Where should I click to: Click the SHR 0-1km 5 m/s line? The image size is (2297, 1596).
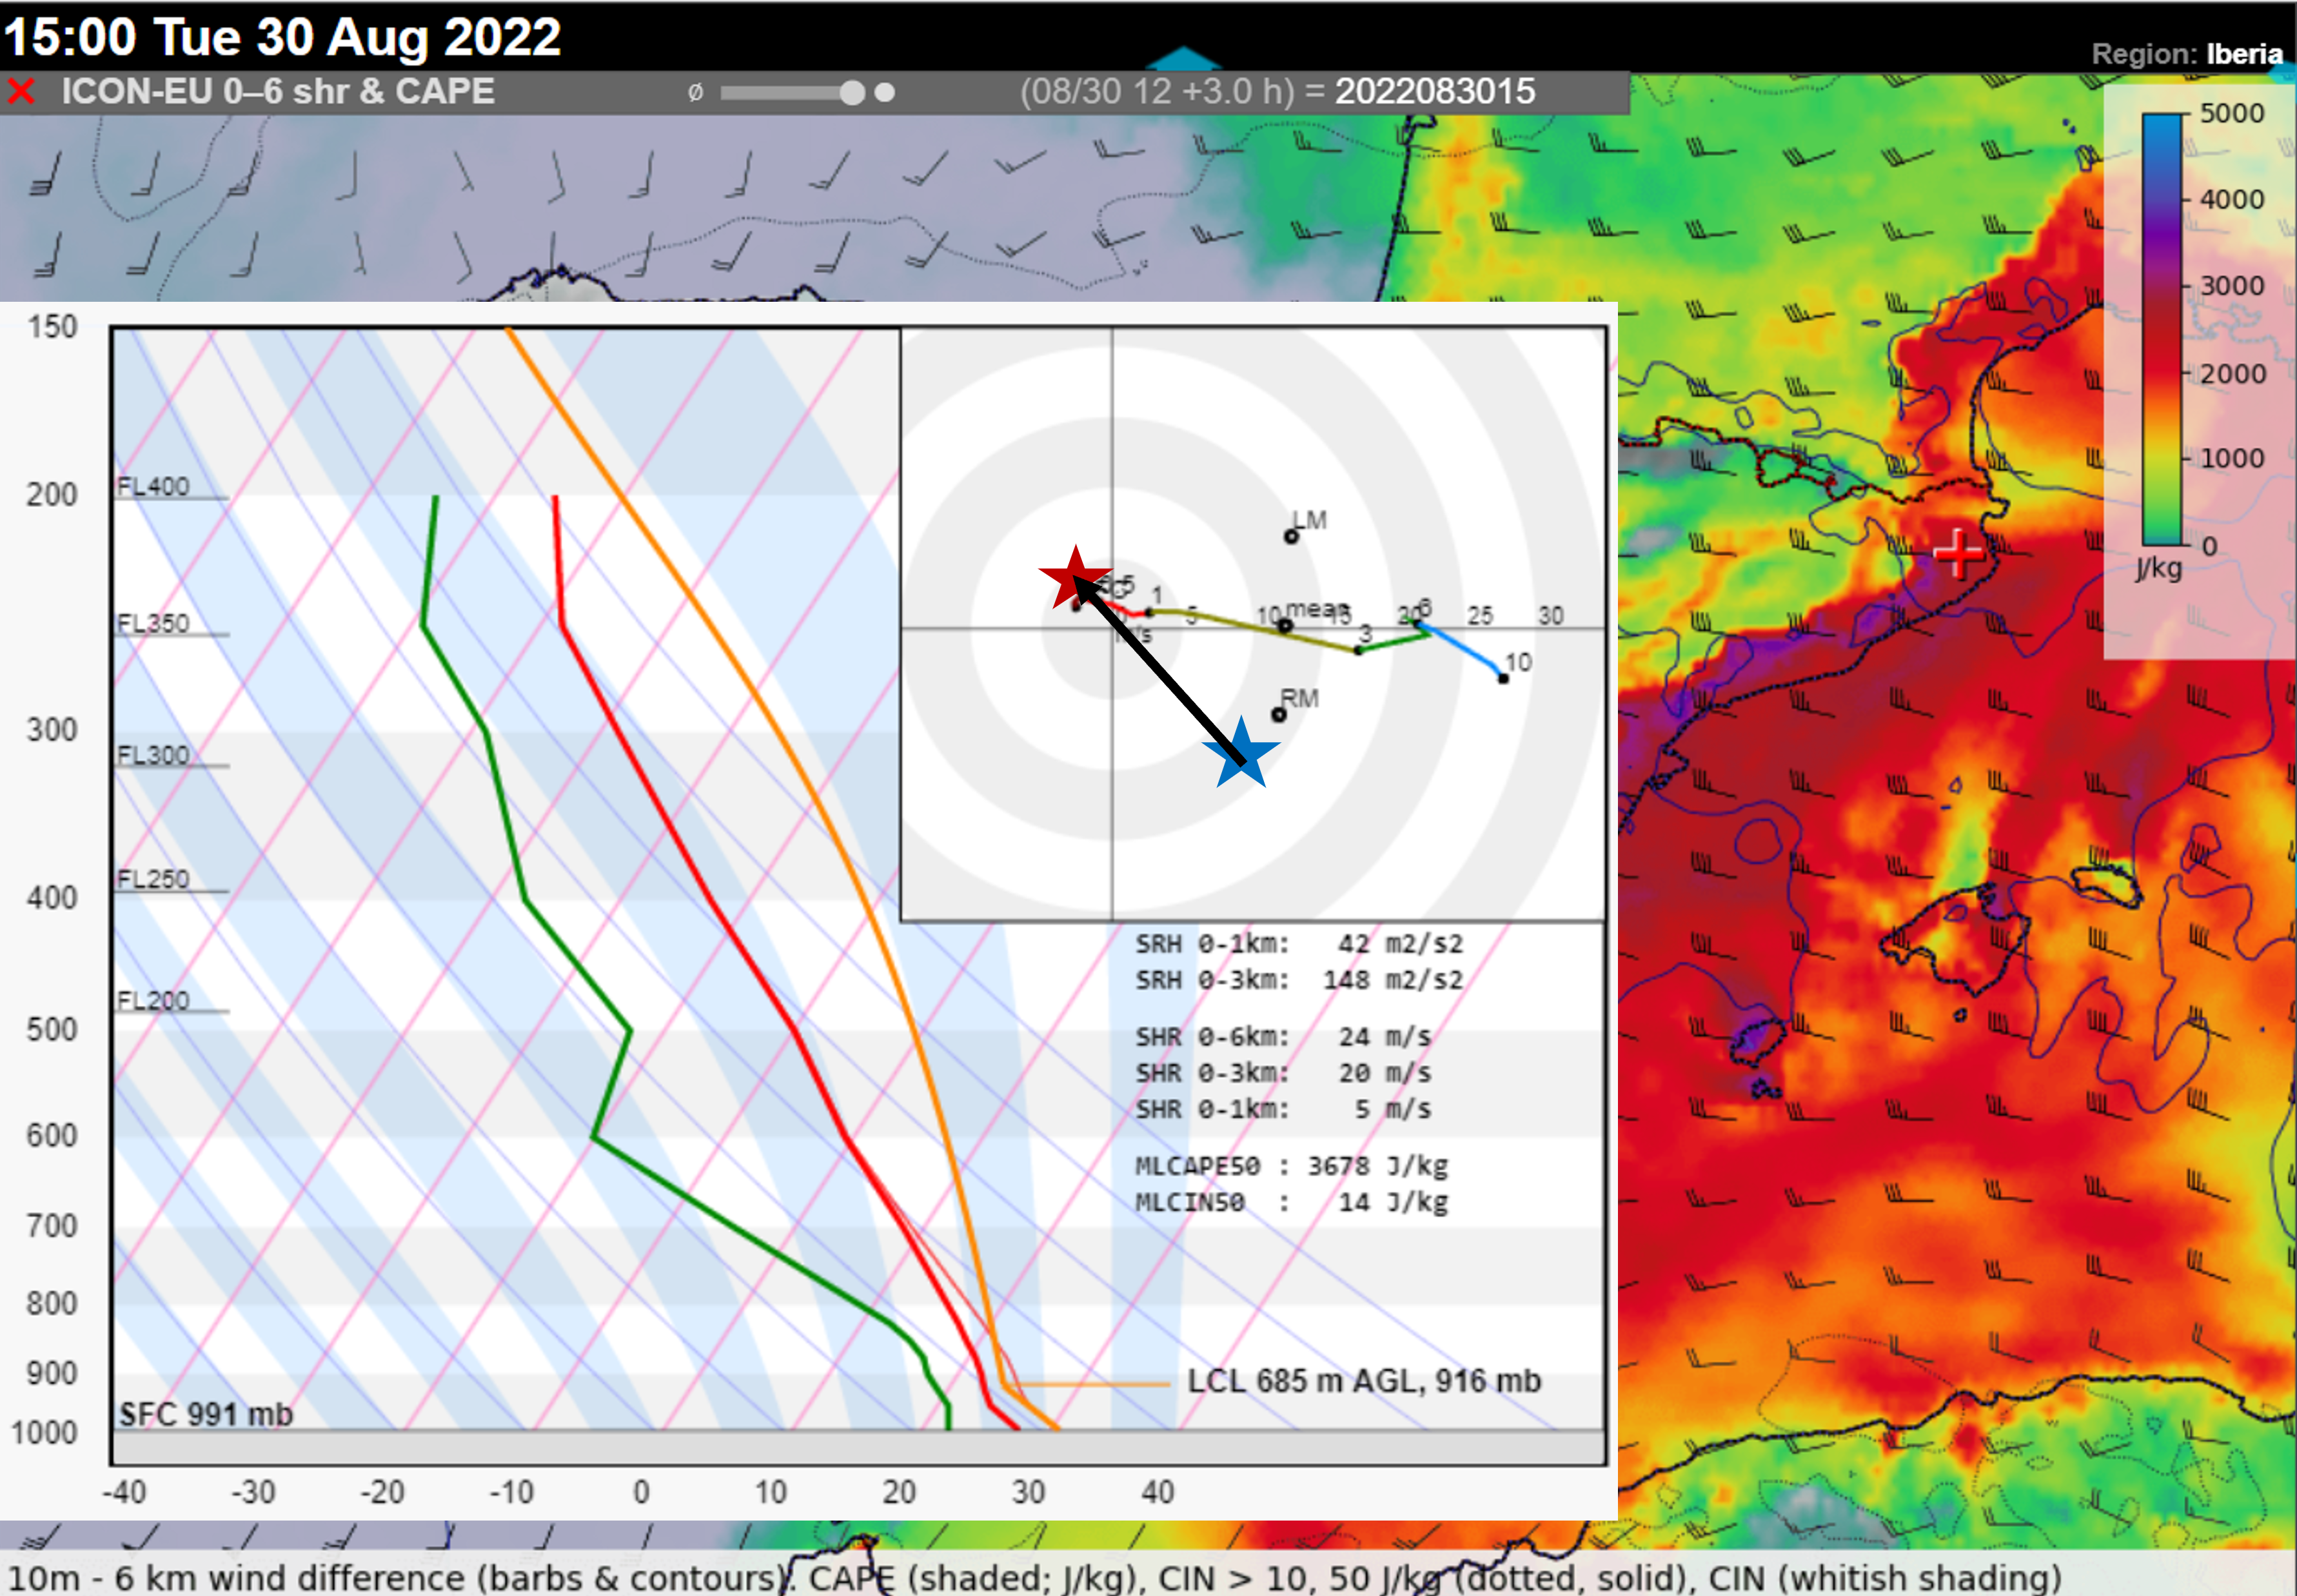1283,1109
